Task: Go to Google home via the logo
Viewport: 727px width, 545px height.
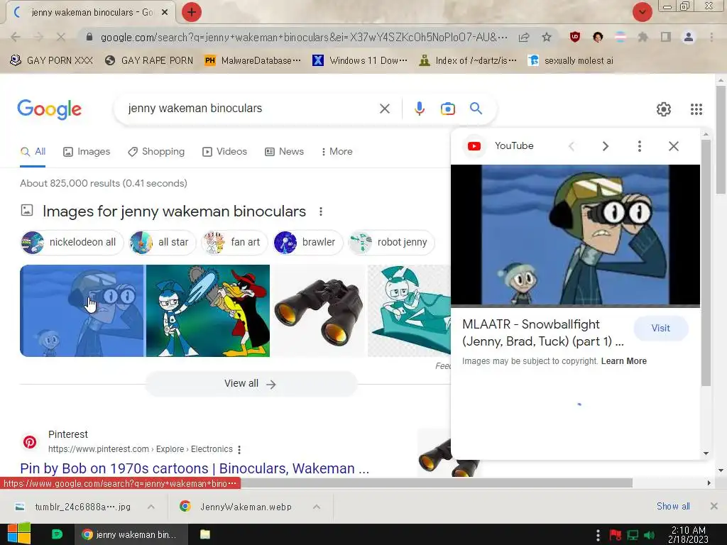Action: [x=49, y=109]
